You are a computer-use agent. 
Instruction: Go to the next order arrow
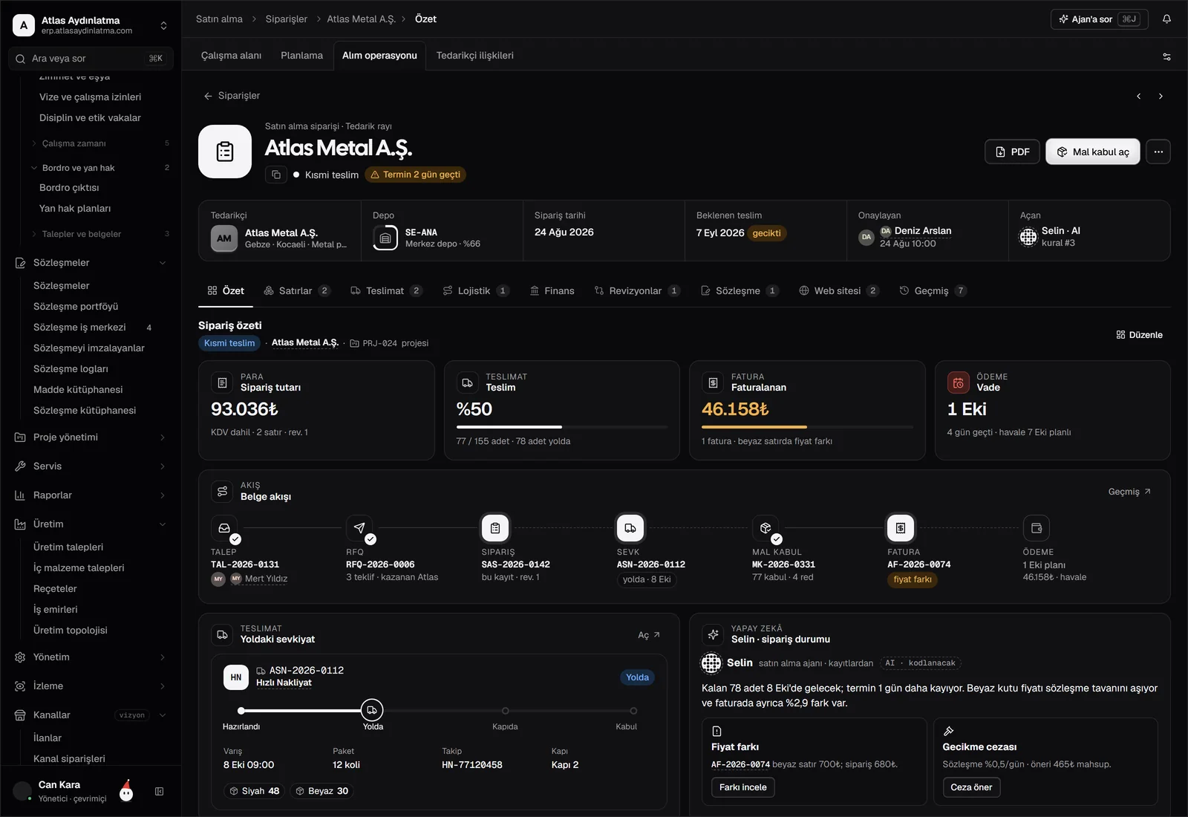[x=1161, y=97]
